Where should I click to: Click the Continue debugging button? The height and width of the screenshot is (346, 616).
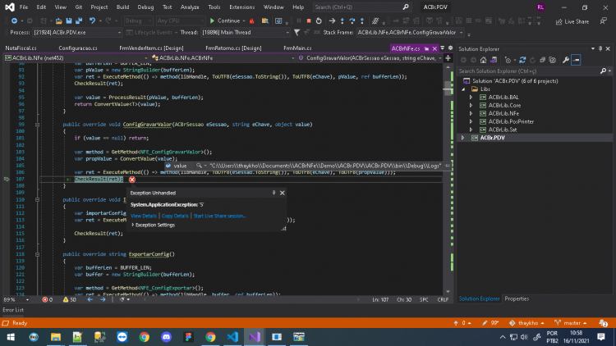coord(224,20)
